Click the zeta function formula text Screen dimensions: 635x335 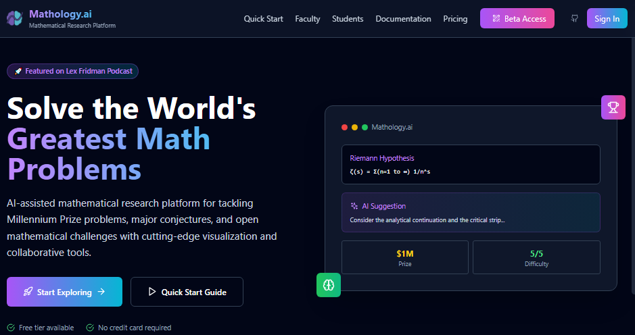(390, 172)
